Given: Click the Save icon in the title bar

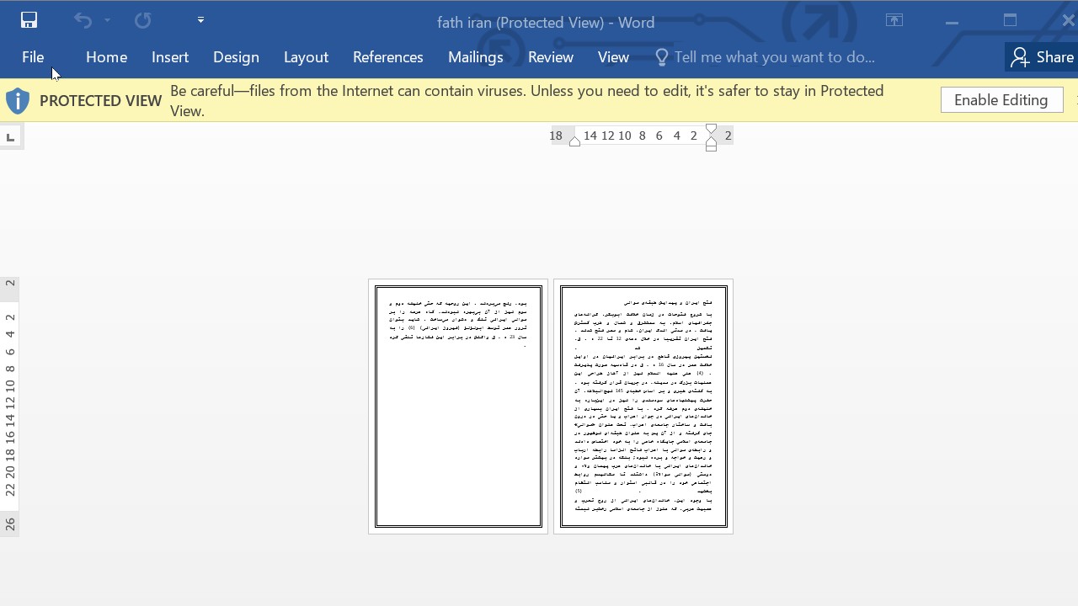Looking at the screenshot, I should coord(29,20).
